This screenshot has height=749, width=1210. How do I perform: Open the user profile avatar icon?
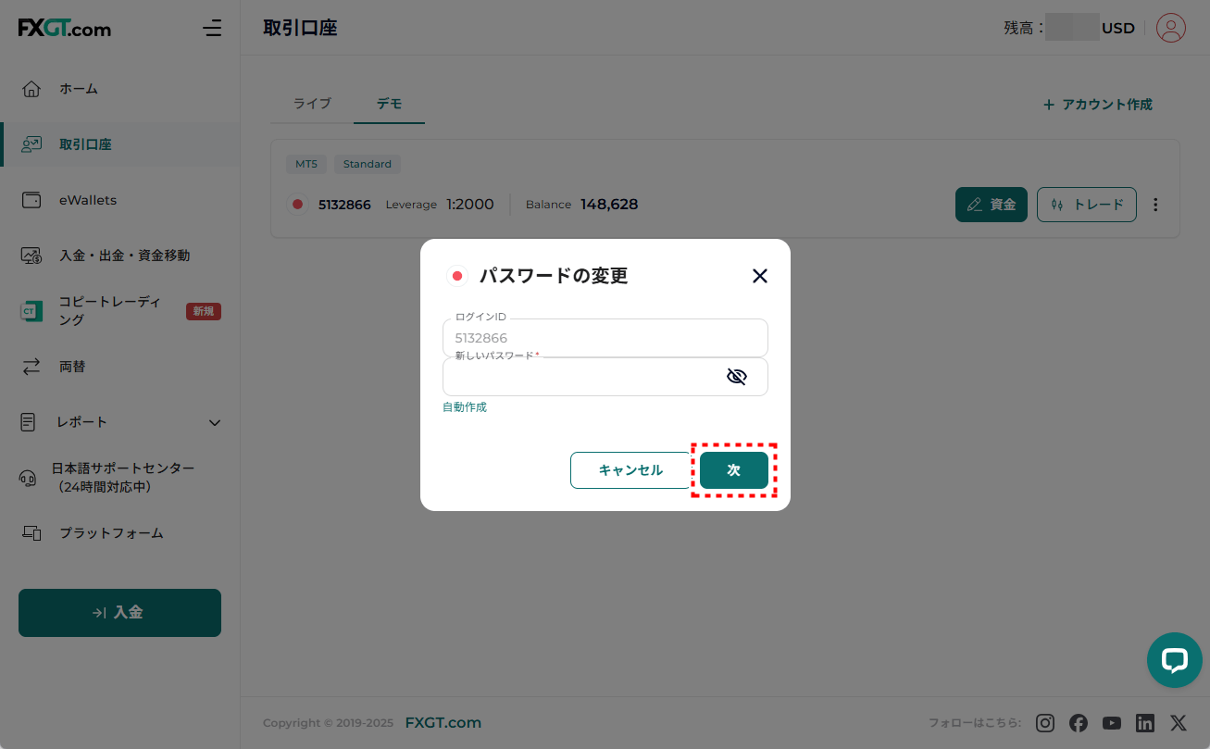(1170, 28)
